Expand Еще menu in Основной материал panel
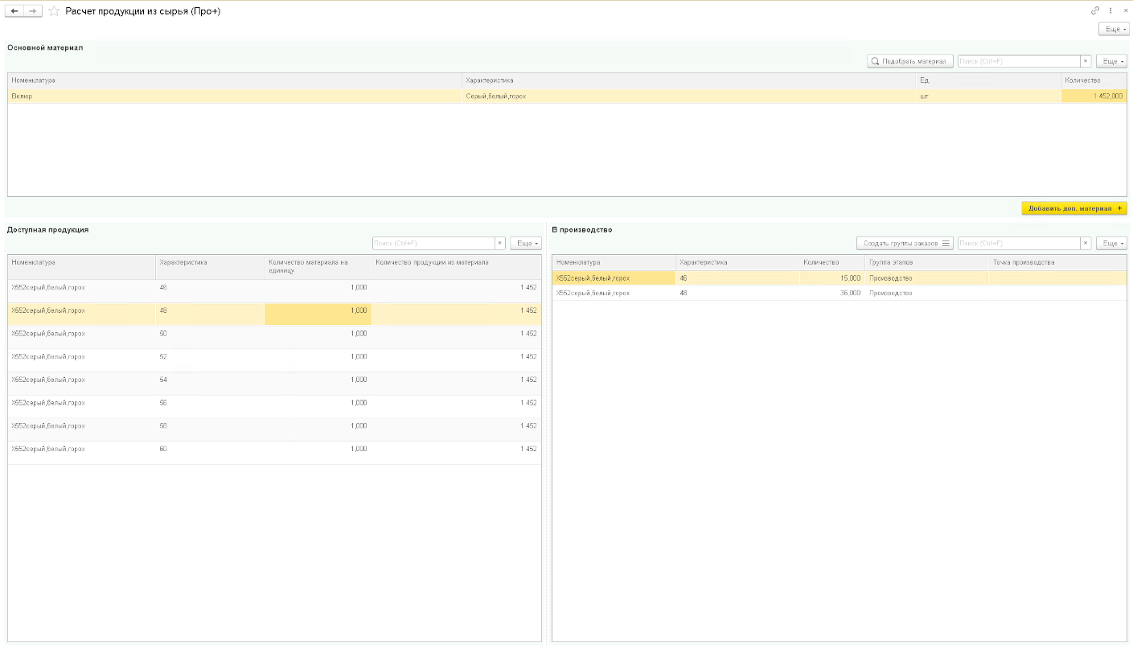Screen dimensions: 1133x645 [1111, 61]
